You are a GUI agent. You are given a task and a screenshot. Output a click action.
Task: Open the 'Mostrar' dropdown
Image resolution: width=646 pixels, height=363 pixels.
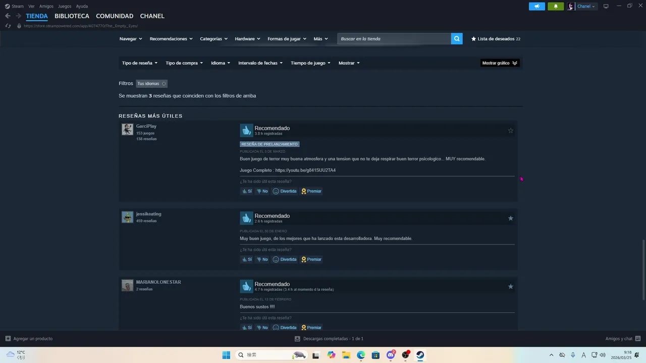coord(349,63)
